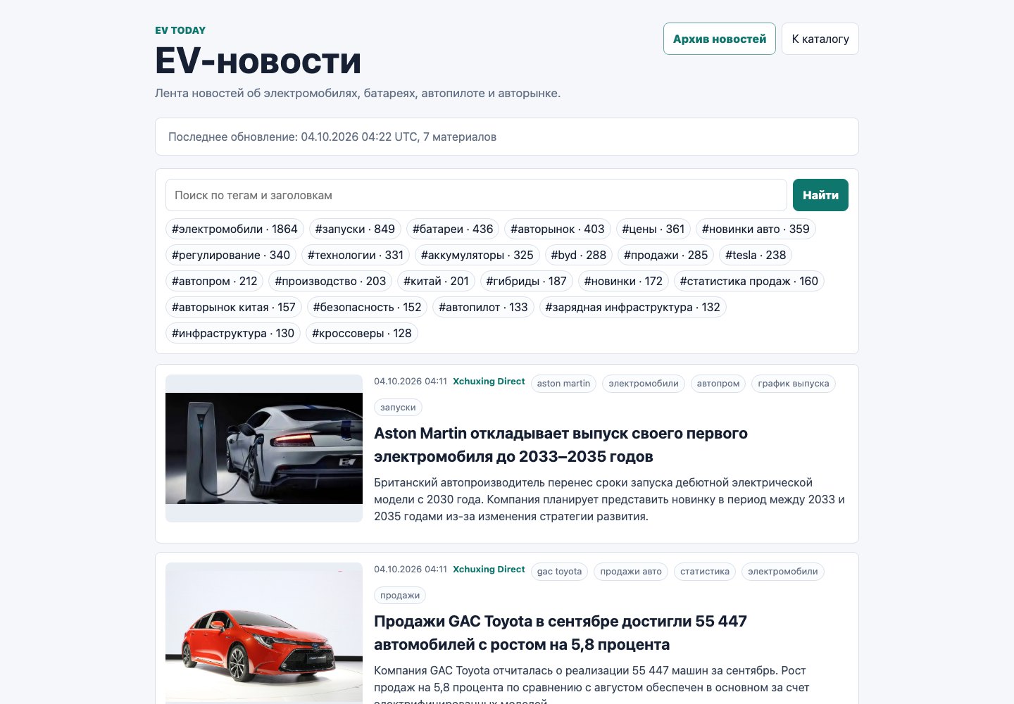Click the график выпуска article tag
1014x704 pixels.
[x=794, y=384]
